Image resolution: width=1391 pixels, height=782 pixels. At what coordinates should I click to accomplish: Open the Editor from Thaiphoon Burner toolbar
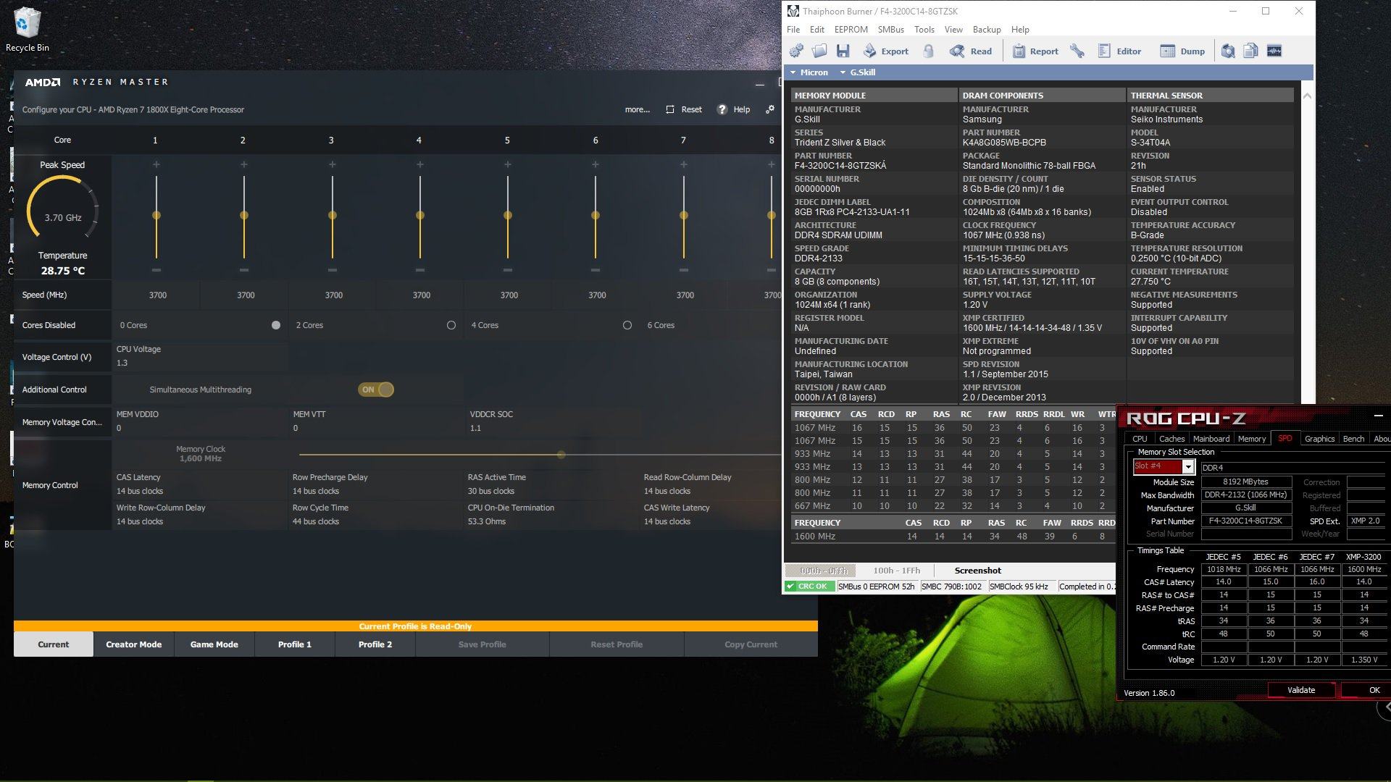(1120, 51)
